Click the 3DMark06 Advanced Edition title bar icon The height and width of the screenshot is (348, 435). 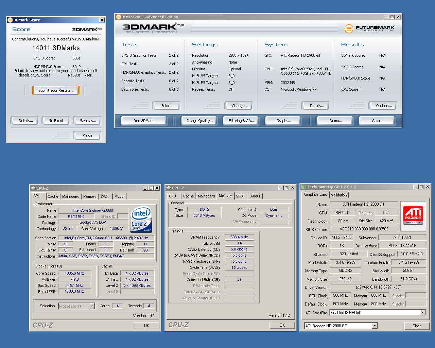pos(118,17)
